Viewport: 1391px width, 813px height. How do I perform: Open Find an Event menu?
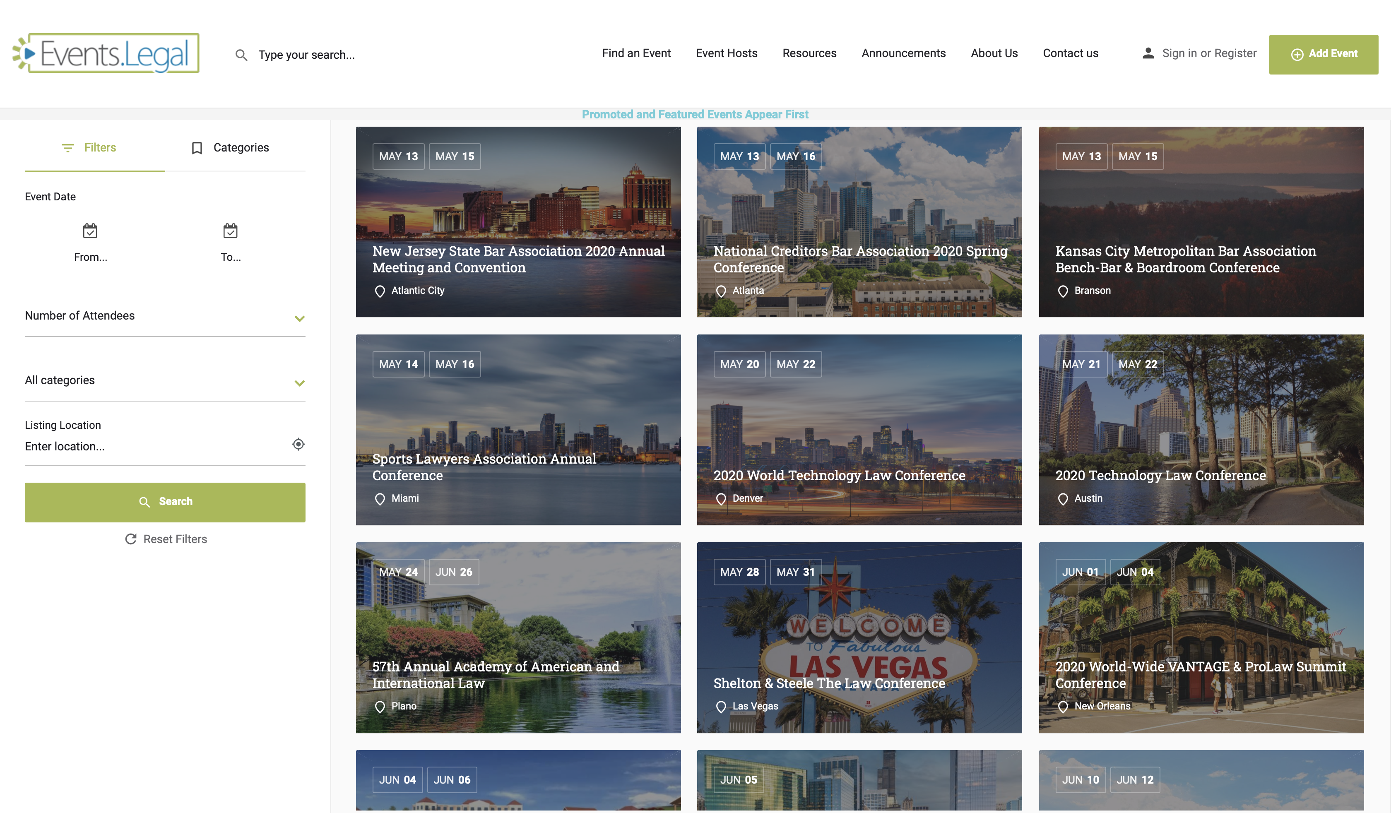pyautogui.click(x=636, y=53)
